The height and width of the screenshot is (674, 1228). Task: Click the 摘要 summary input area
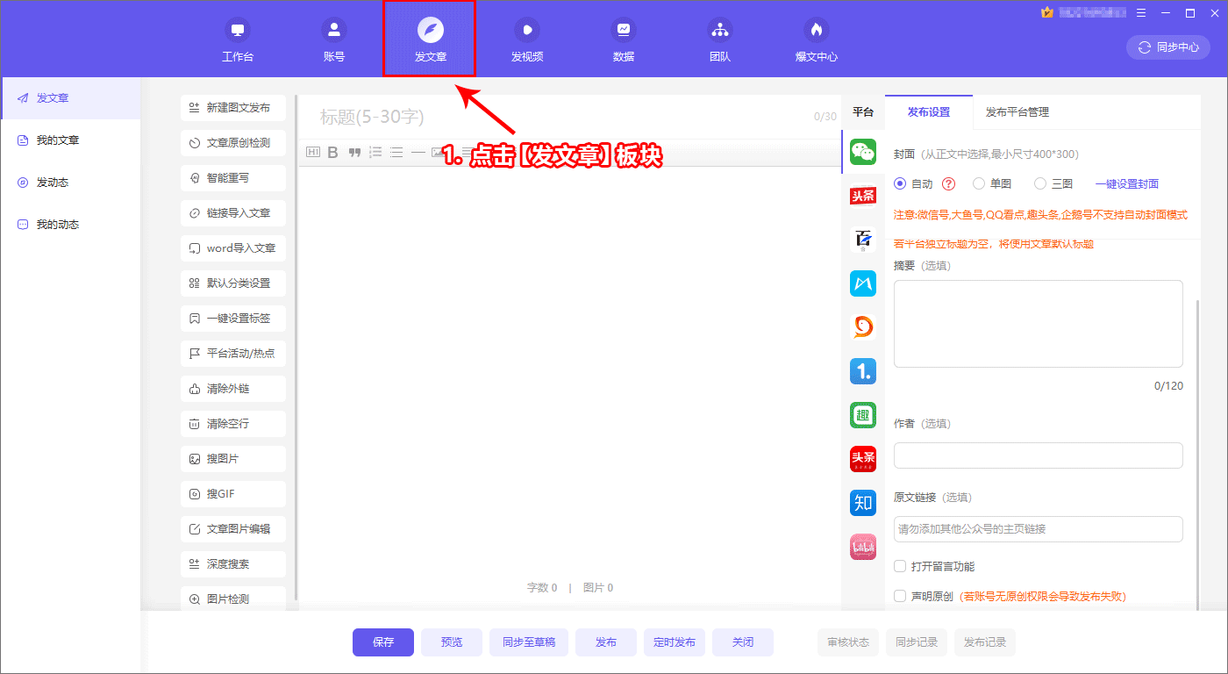(1038, 323)
